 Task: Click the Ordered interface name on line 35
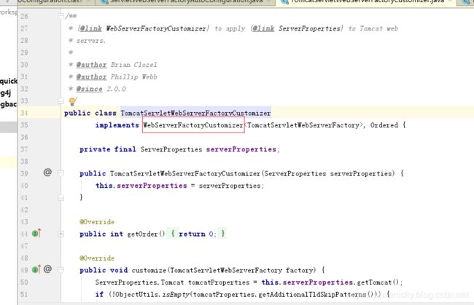tap(384, 125)
